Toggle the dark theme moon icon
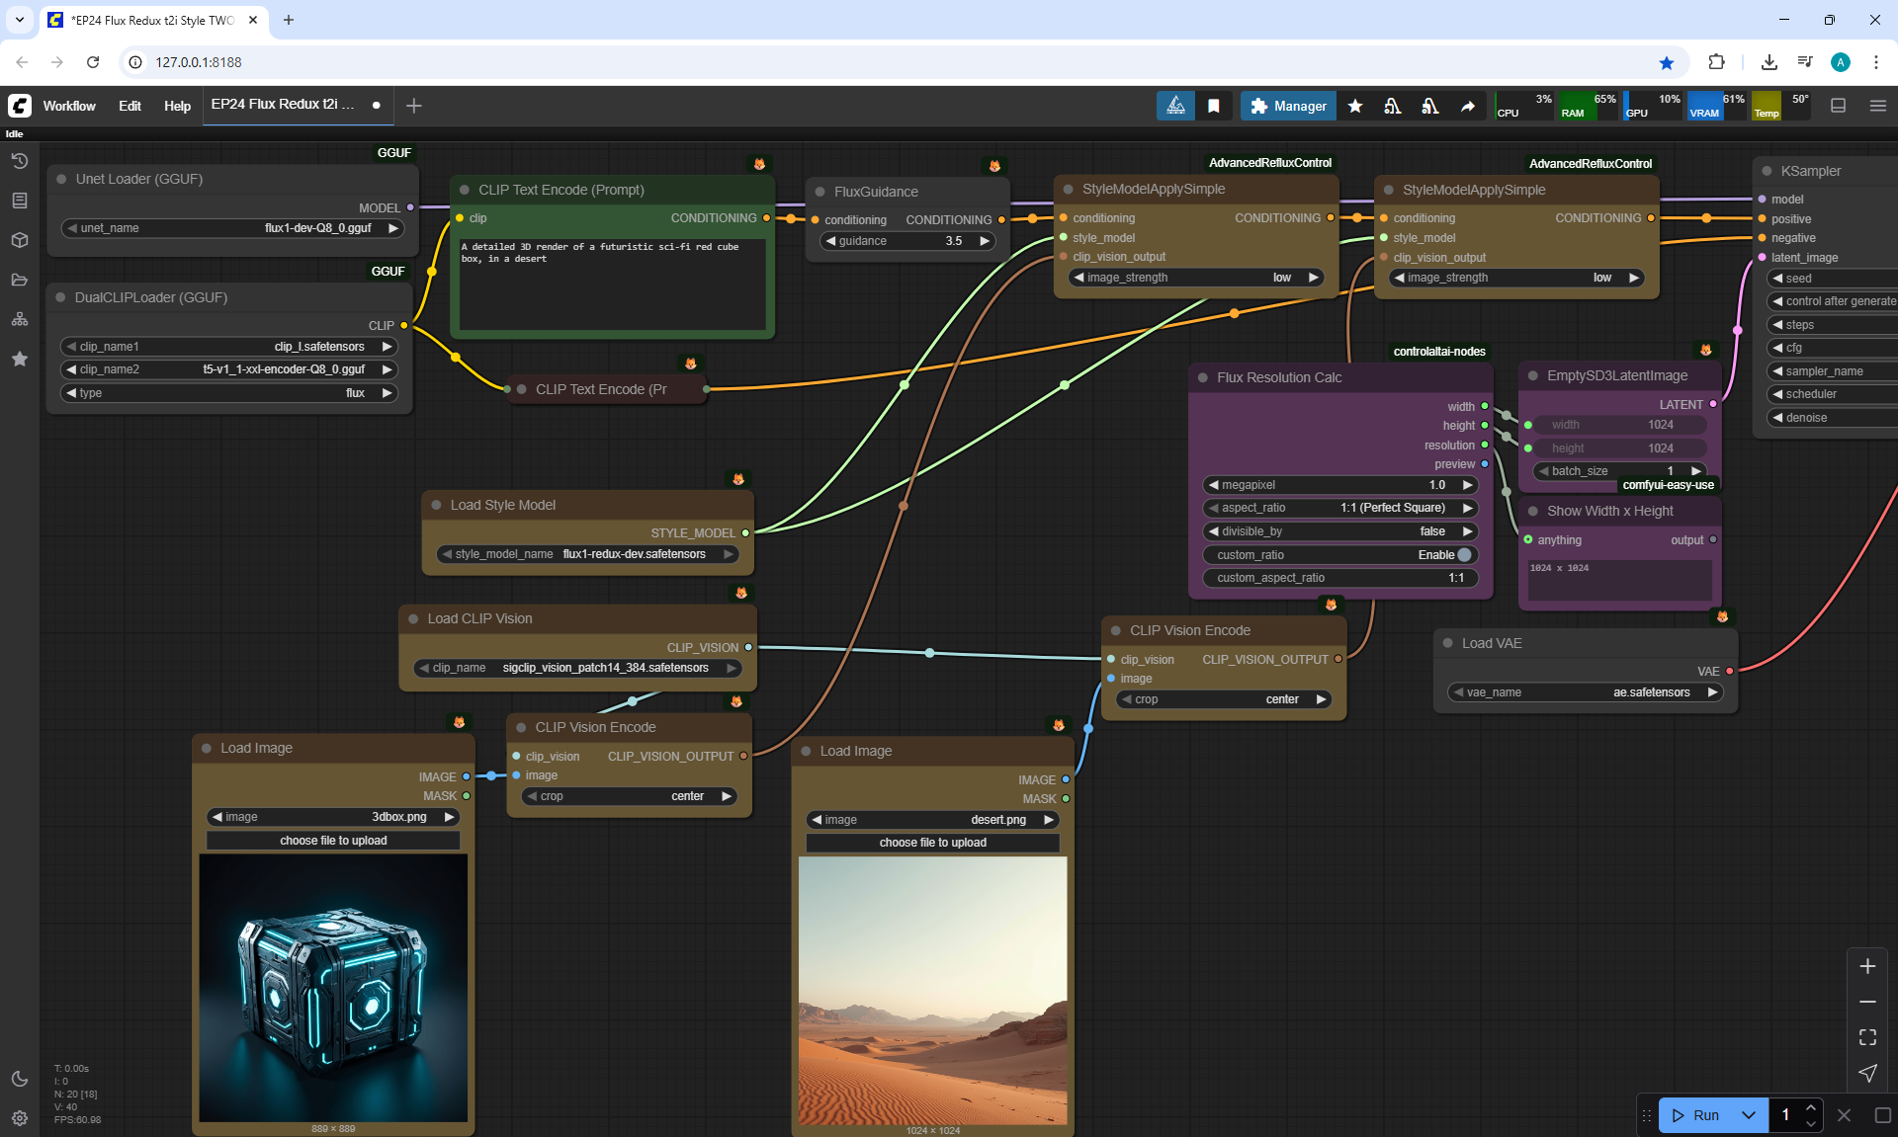 pos(20,1079)
